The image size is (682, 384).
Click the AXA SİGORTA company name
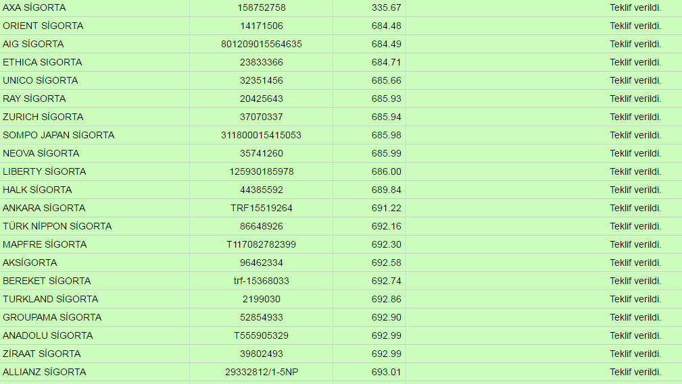(x=34, y=7)
